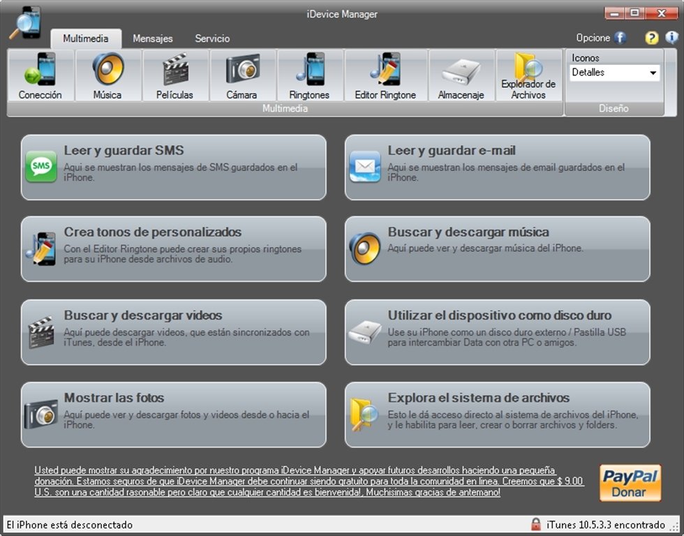
Task: Click speaker icon in Buscar y descargar música
Action: click(365, 248)
